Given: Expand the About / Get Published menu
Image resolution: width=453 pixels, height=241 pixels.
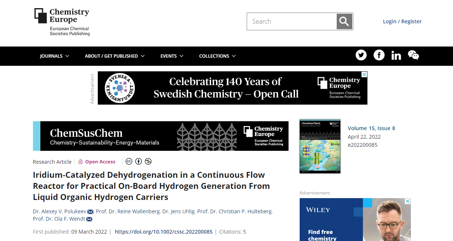Looking at the screenshot, I should [x=114, y=56].
